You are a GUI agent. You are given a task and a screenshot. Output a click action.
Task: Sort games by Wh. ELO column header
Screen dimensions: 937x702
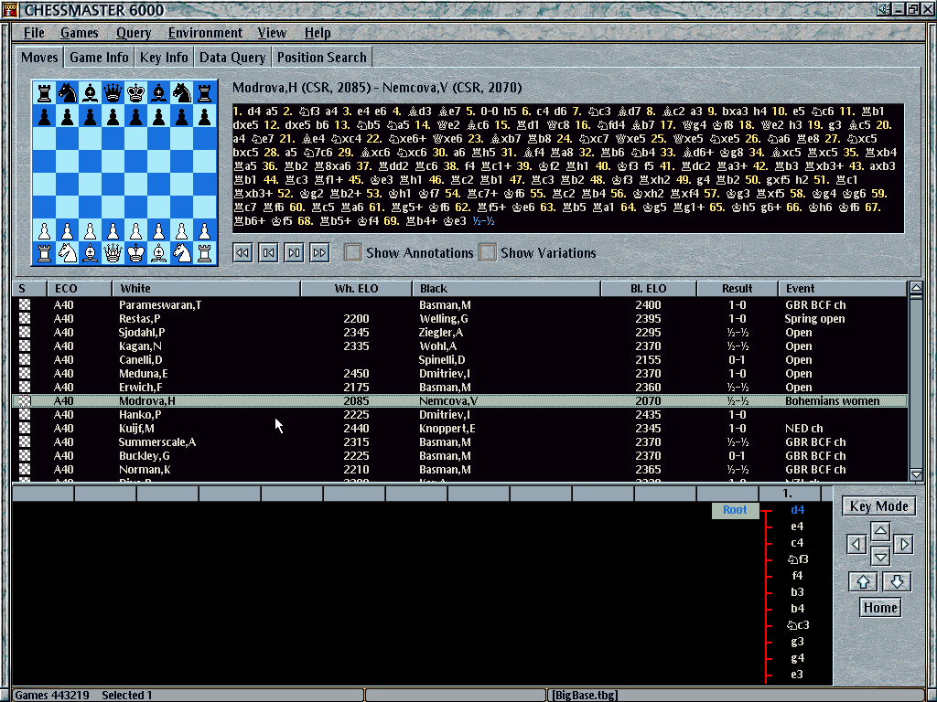point(357,289)
